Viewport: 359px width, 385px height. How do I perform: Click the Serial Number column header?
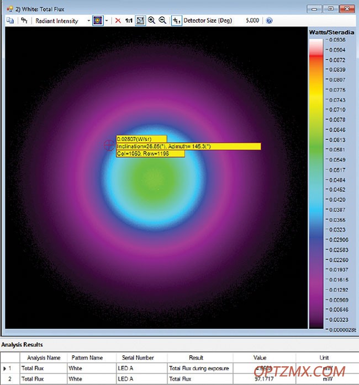click(138, 358)
